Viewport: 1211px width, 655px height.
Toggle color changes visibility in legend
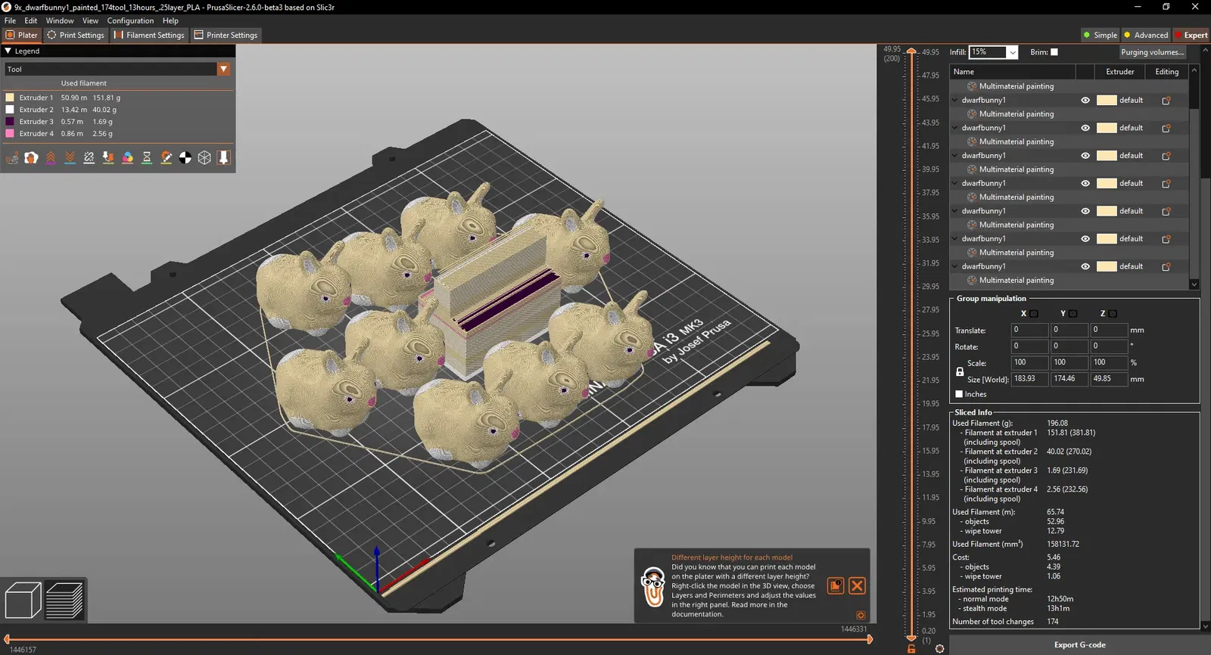click(128, 157)
